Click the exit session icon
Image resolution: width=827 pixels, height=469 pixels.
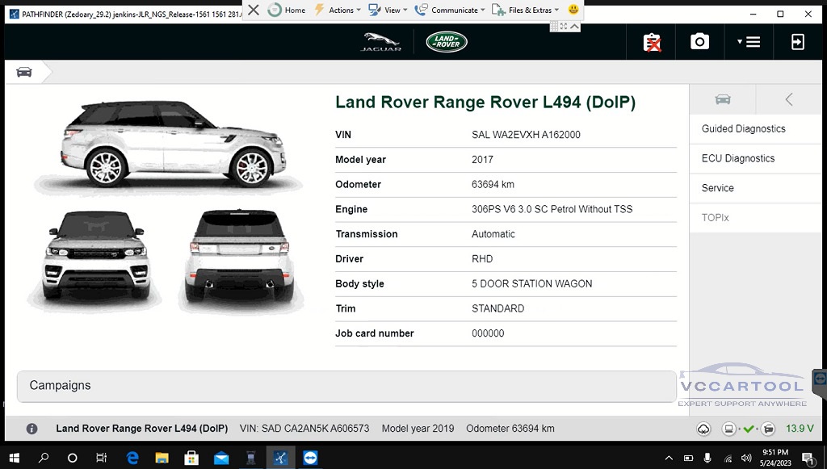point(798,42)
